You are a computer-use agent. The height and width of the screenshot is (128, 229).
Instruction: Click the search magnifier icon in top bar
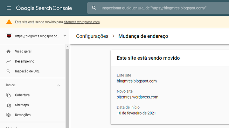pos(94,8)
